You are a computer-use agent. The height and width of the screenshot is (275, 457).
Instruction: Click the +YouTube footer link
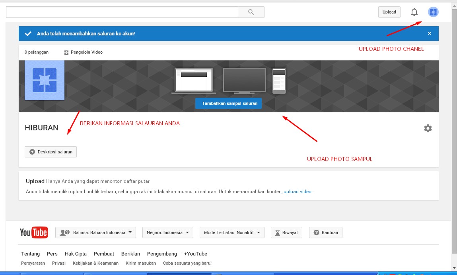click(x=196, y=254)
